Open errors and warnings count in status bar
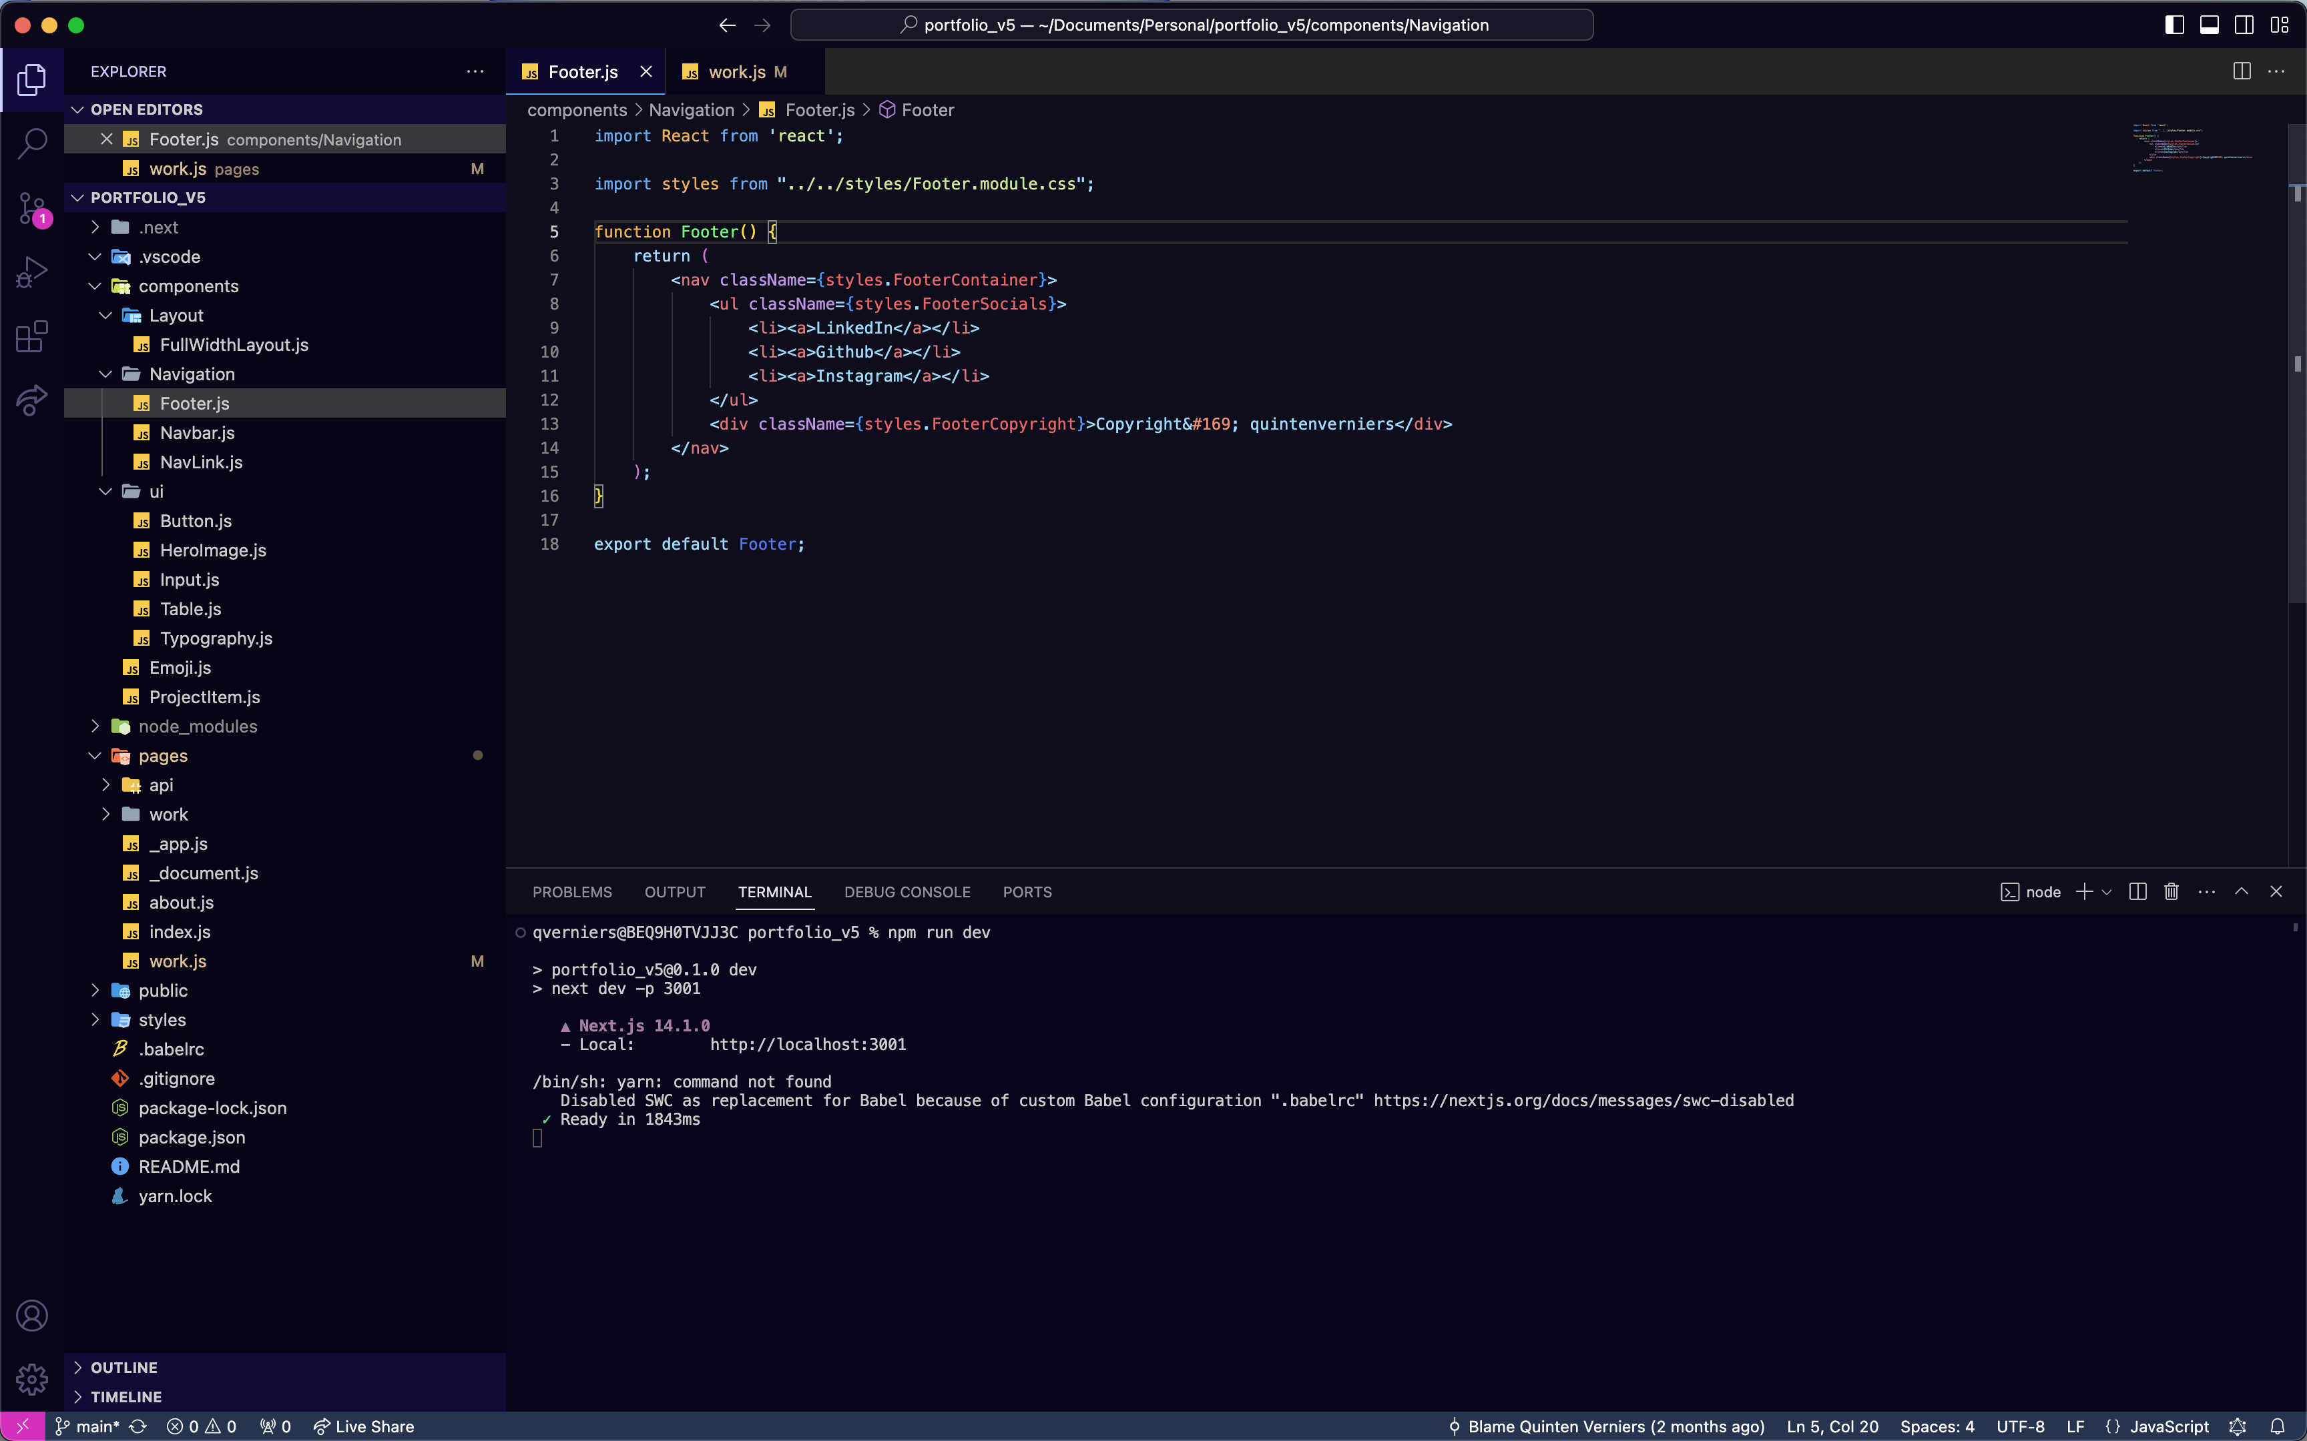The width and height of the screenshot is (2307, 1441). pyautogui.click(x=201, y=1427)
